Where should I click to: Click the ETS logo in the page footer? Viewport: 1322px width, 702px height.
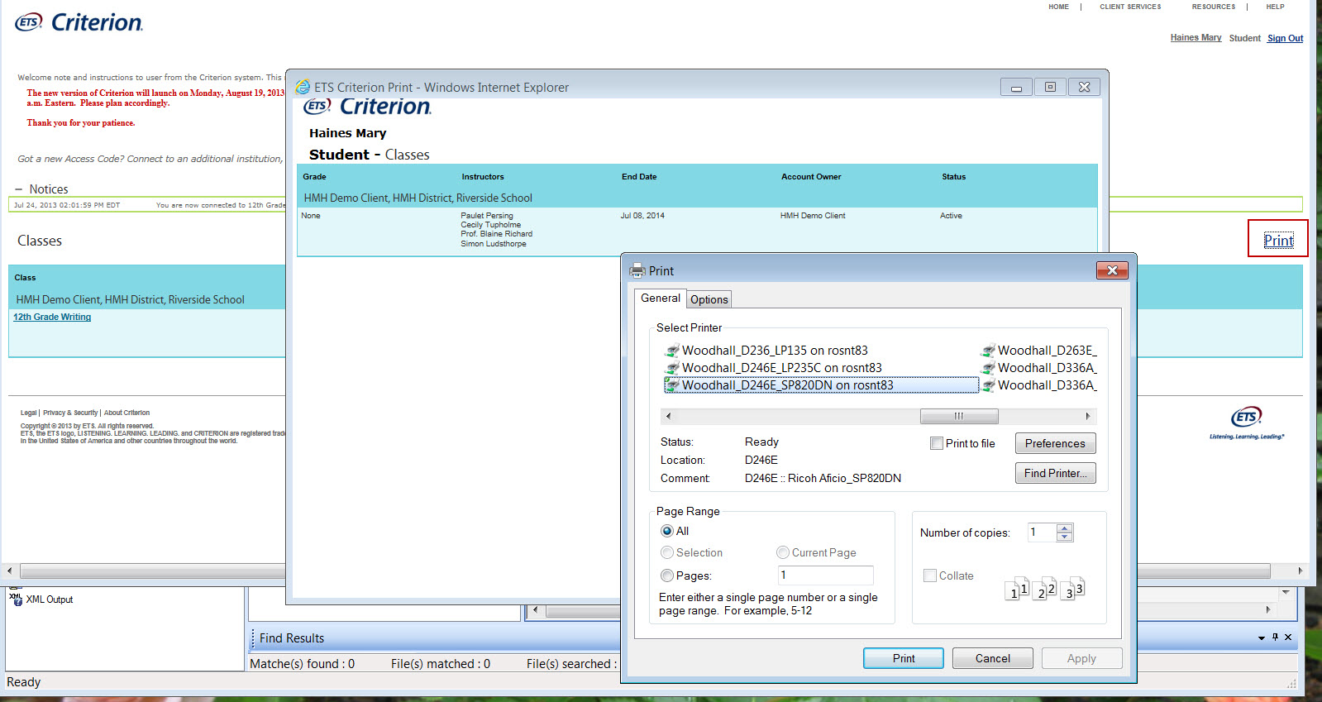pos(1247,422)
